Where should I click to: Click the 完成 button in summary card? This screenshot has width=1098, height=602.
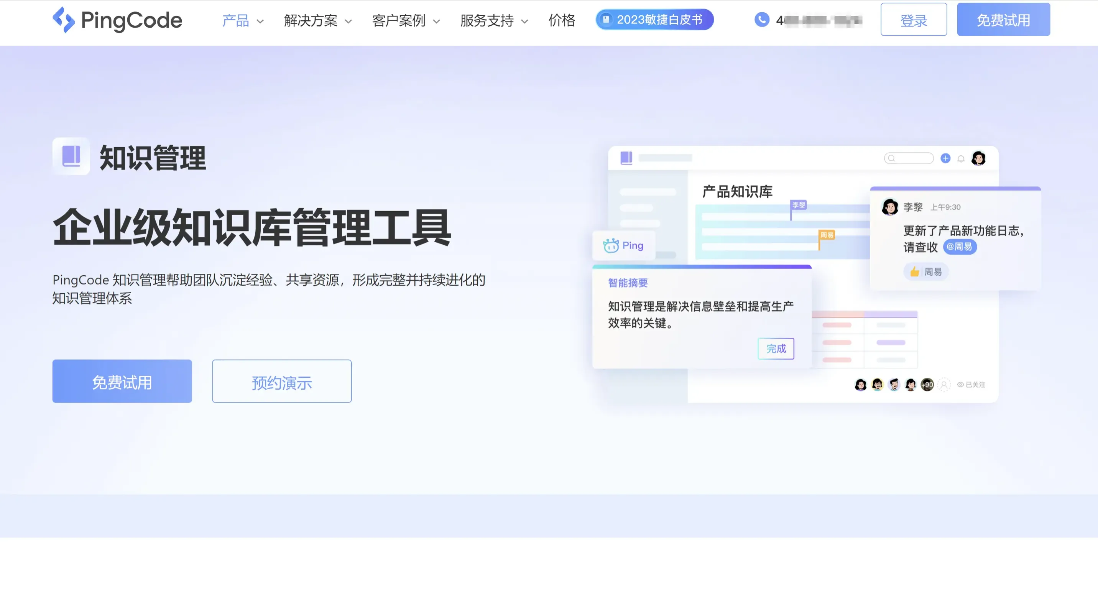776,349
